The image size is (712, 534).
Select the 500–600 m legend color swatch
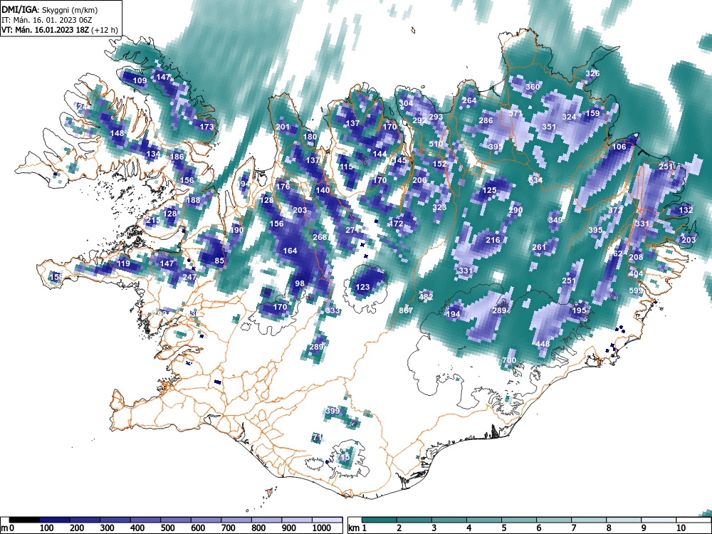(176, 520)
